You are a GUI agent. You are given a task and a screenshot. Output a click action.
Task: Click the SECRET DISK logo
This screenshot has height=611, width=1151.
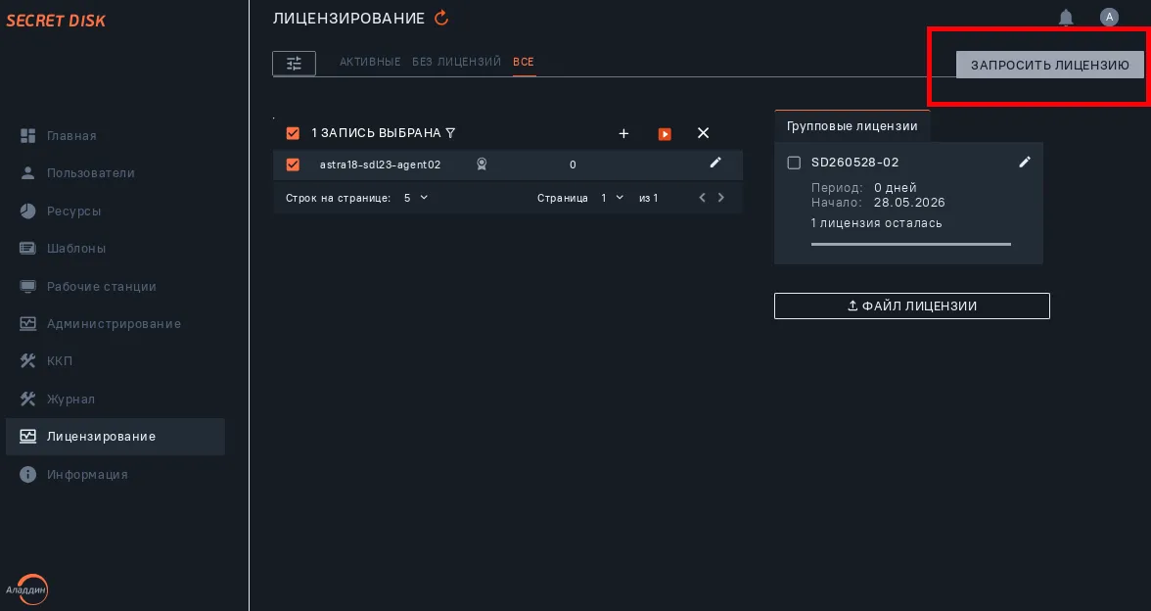56,21
